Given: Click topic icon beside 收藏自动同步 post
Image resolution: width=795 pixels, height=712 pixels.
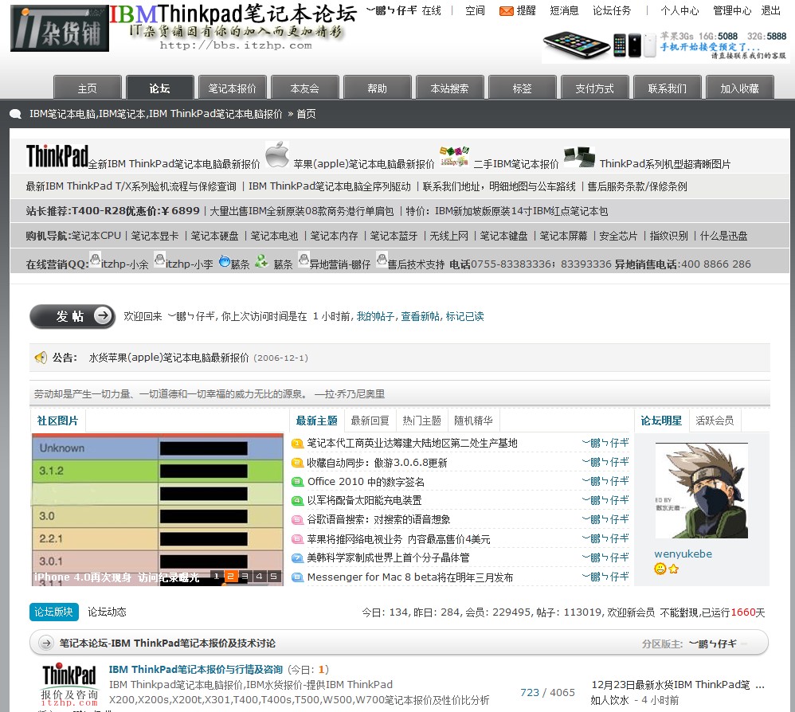Looking at the screenshot, I should (x=297, y=463).
